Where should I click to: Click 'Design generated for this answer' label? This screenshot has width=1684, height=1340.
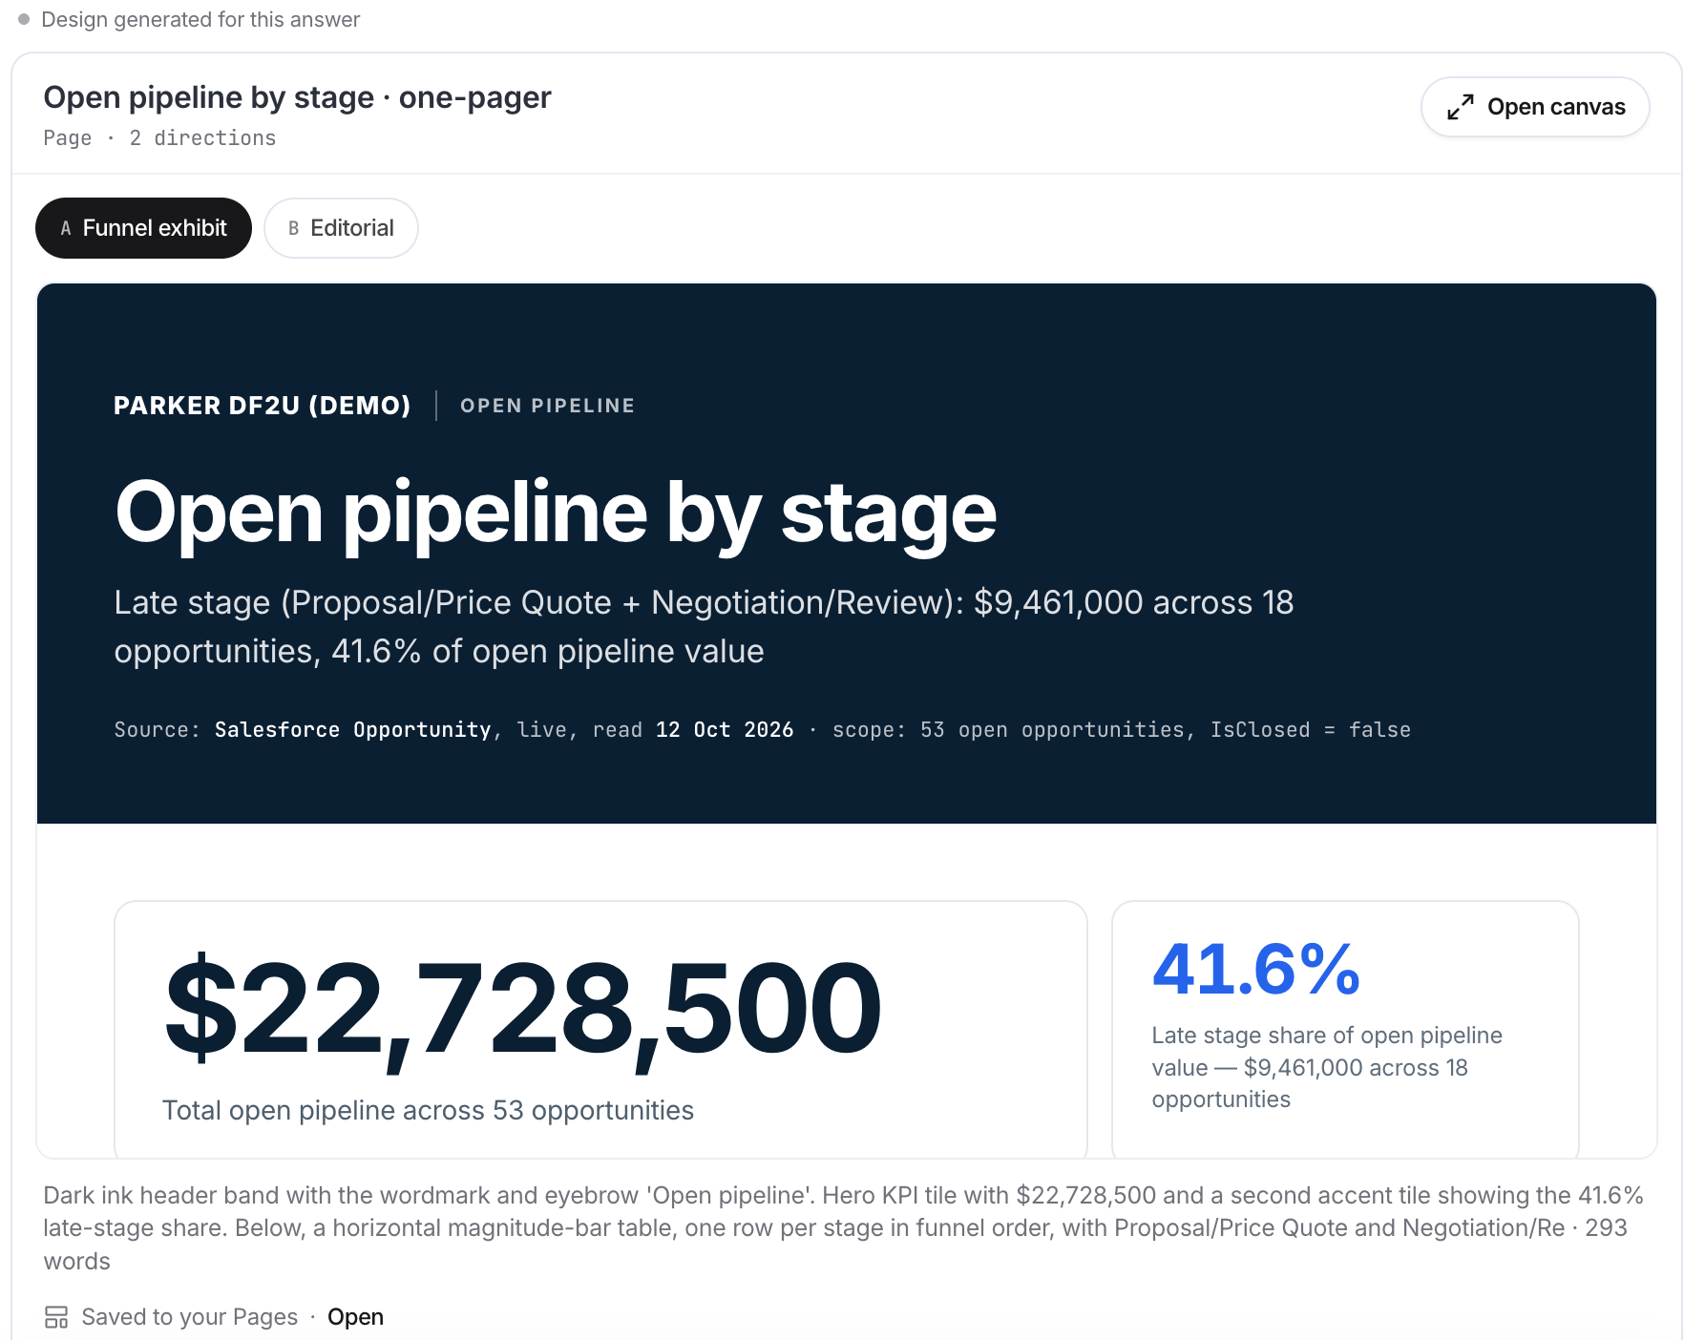click(200, 19)
